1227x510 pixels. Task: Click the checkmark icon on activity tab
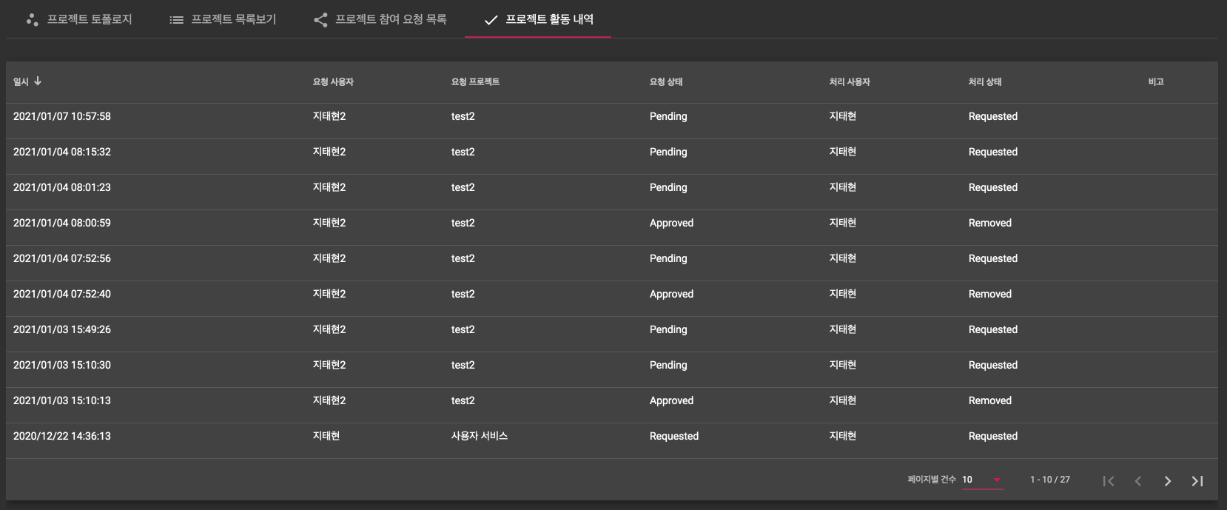point(490,20)
